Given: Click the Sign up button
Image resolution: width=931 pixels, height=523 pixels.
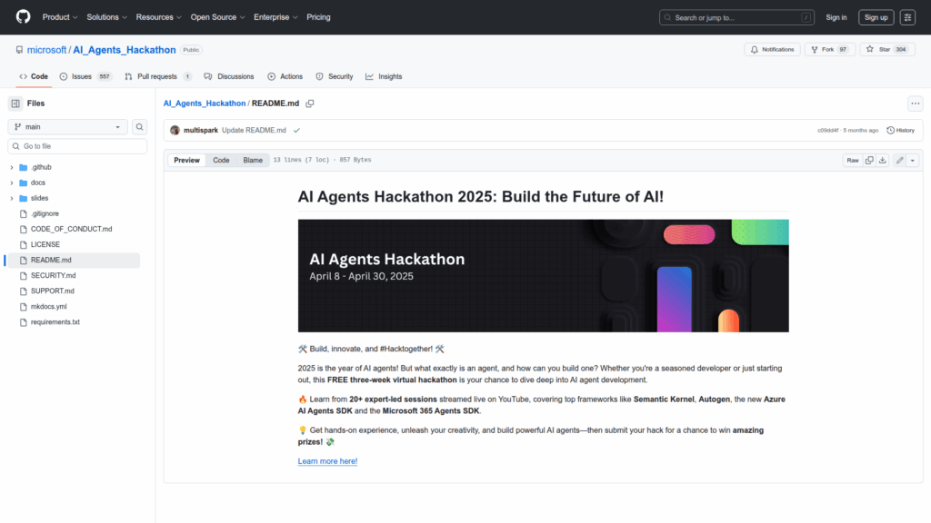Looking at the screenshot, I should point(876,17).
